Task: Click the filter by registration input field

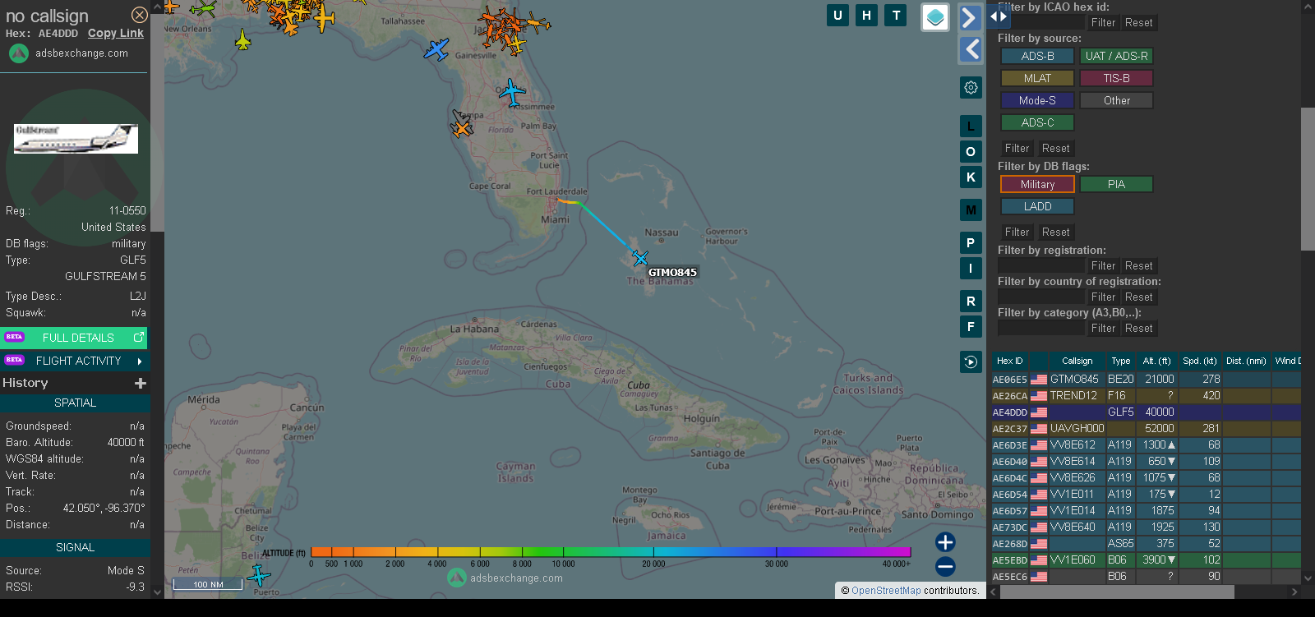Action: coord(1041,265)
